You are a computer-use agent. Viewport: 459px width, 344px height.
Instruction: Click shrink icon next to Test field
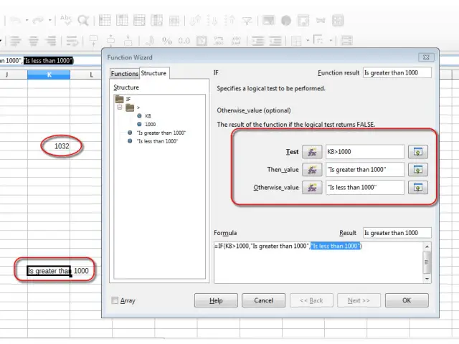click(417, 152)
